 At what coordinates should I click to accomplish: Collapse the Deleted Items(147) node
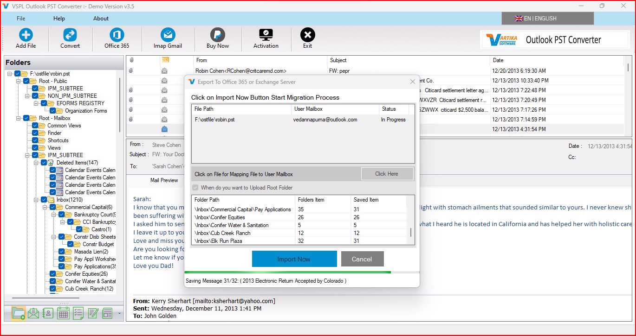tap(36, 163)
